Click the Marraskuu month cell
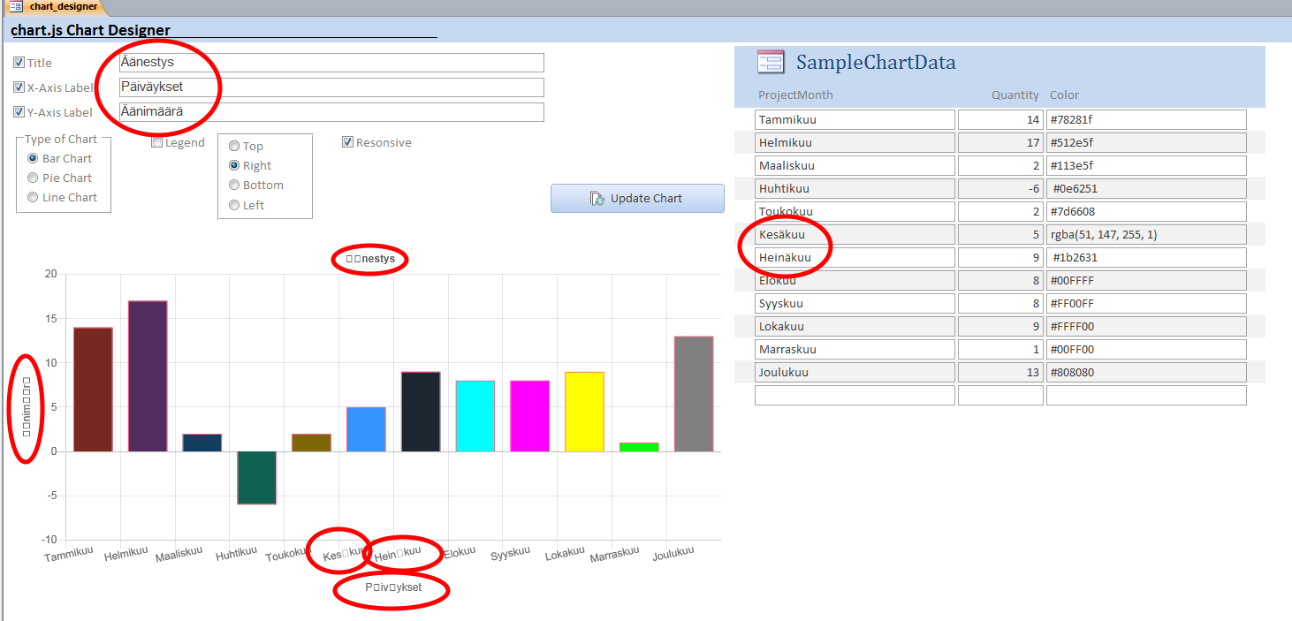The width and height of the screenshot is (1292, 621). click(855, 349)
